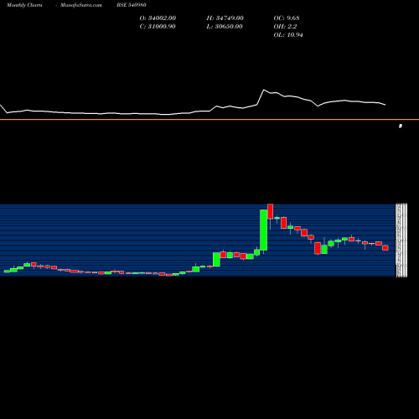Click the "Monthly Charts" title text

[x=24, y=5]
